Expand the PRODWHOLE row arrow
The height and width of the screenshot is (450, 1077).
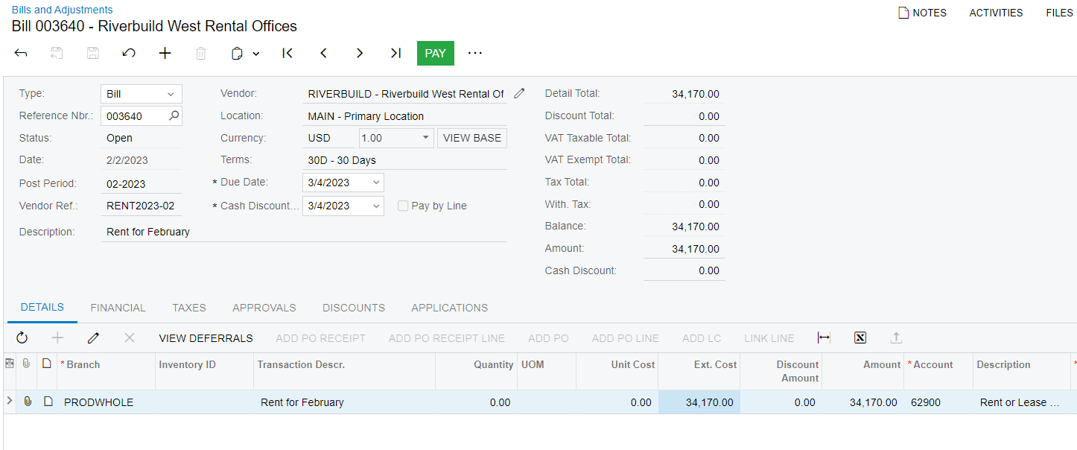tap(9, 402)
